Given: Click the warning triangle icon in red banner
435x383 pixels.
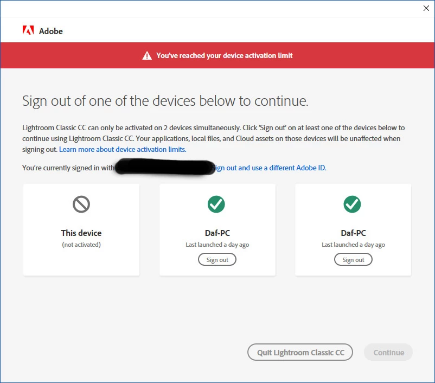Looking at the screenshot, I should pyautogui.click(x=147, y=55).
